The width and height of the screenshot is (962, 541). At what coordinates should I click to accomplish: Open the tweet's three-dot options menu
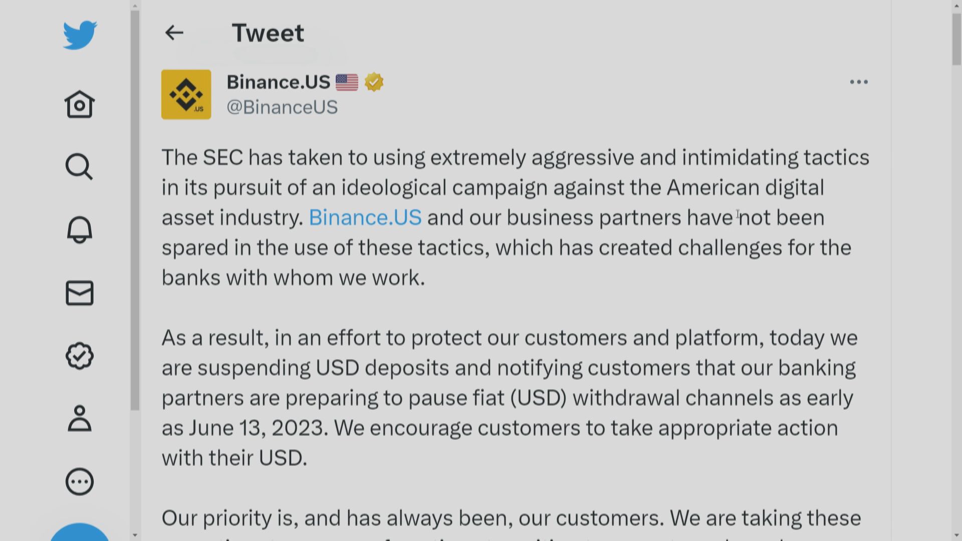tap(858, 82)
